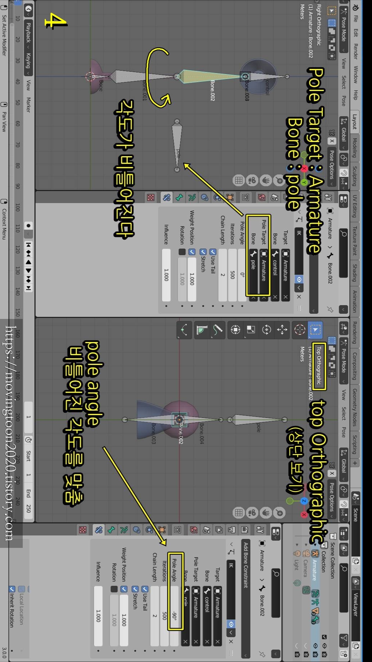Open World properties tab in the Pole Angle -90° panel

[194, 530]
